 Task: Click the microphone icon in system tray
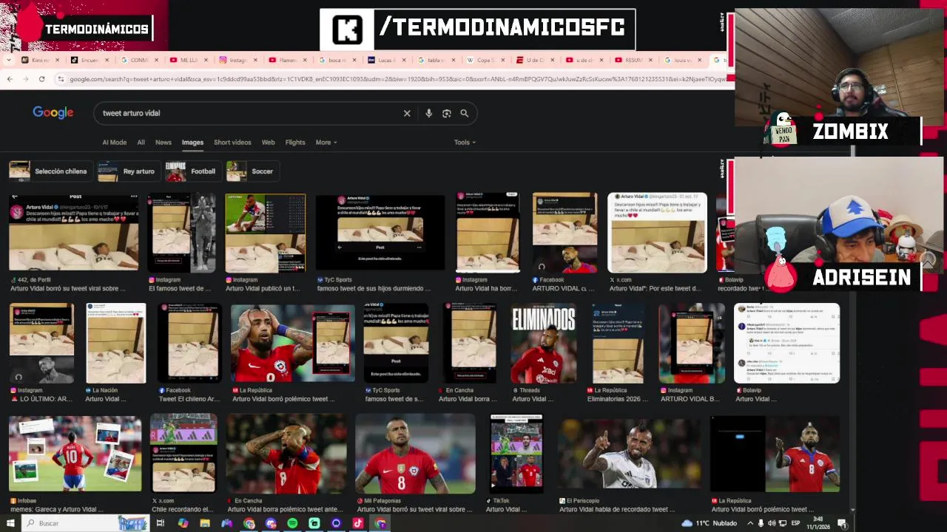[x=761, y=523]
